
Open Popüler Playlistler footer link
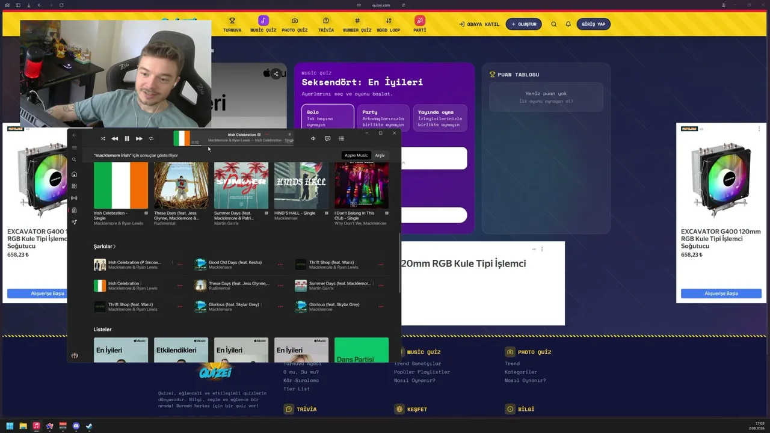pos(422,372)
